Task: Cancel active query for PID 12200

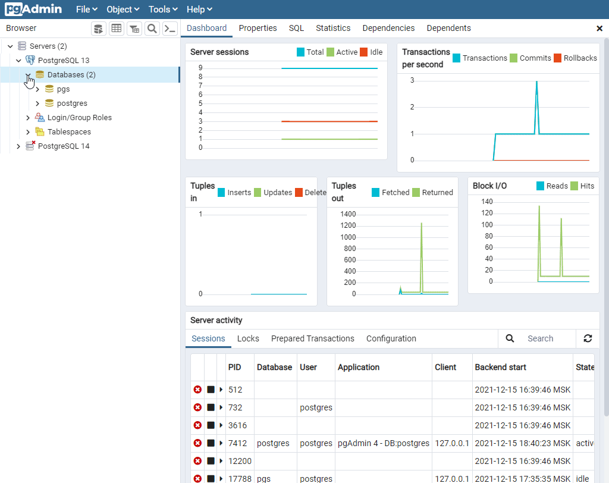Action: [211, 461]
